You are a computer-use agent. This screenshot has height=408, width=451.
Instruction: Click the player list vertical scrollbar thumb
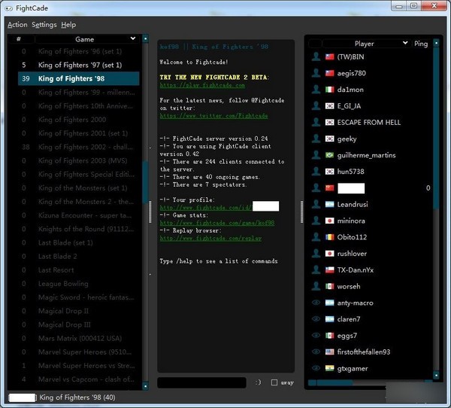436,128
